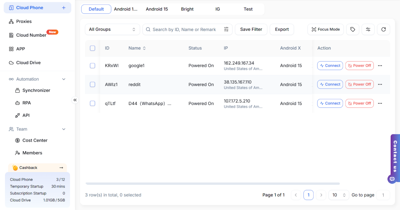Open advanced filter icon in search box
Viewport: 400px width, 210px height.
(226, 29)
